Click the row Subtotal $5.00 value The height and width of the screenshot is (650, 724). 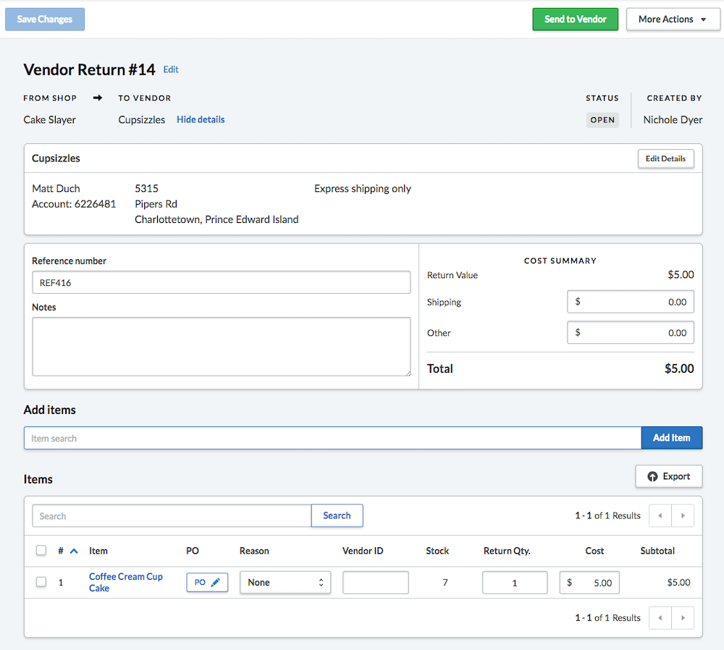click(x=679, y=582)
